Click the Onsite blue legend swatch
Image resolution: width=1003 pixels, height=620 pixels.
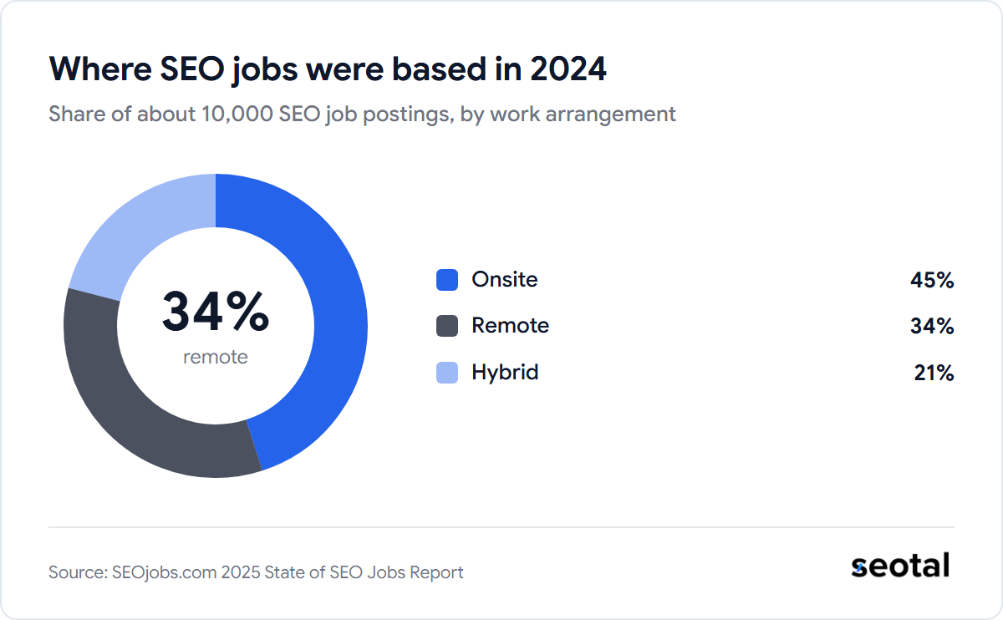[x=447, y=280]
